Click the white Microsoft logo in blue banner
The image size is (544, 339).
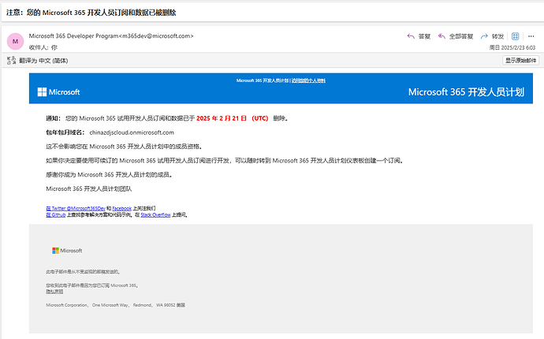[58, 92]
